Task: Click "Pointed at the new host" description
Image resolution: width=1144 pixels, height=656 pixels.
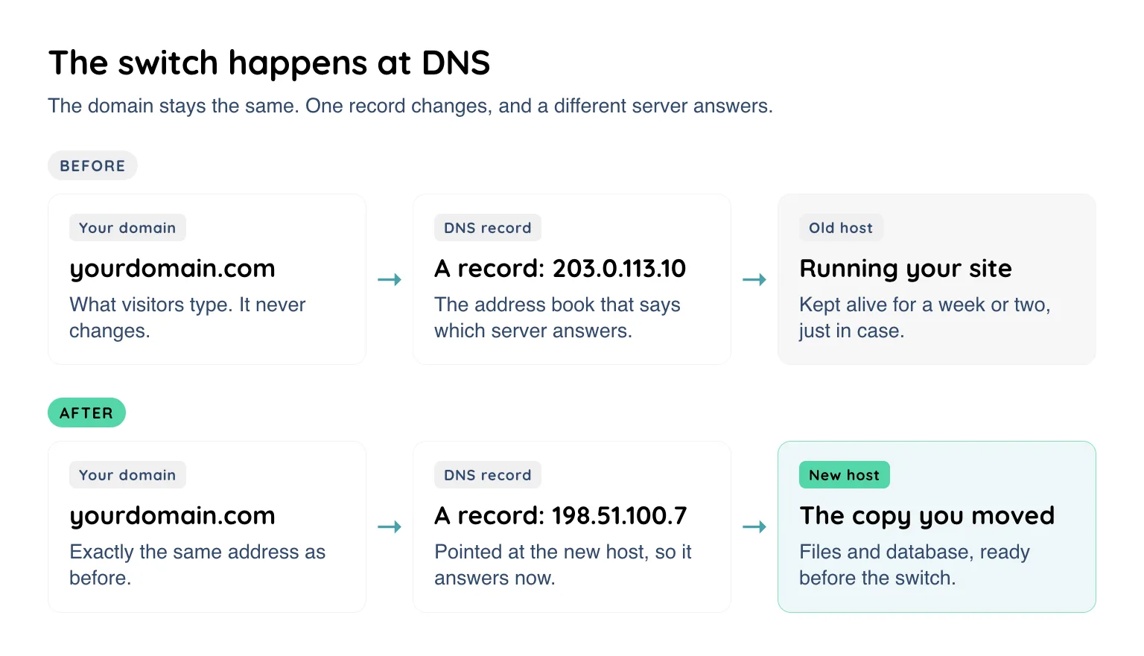Action: [x=563, y=564]
